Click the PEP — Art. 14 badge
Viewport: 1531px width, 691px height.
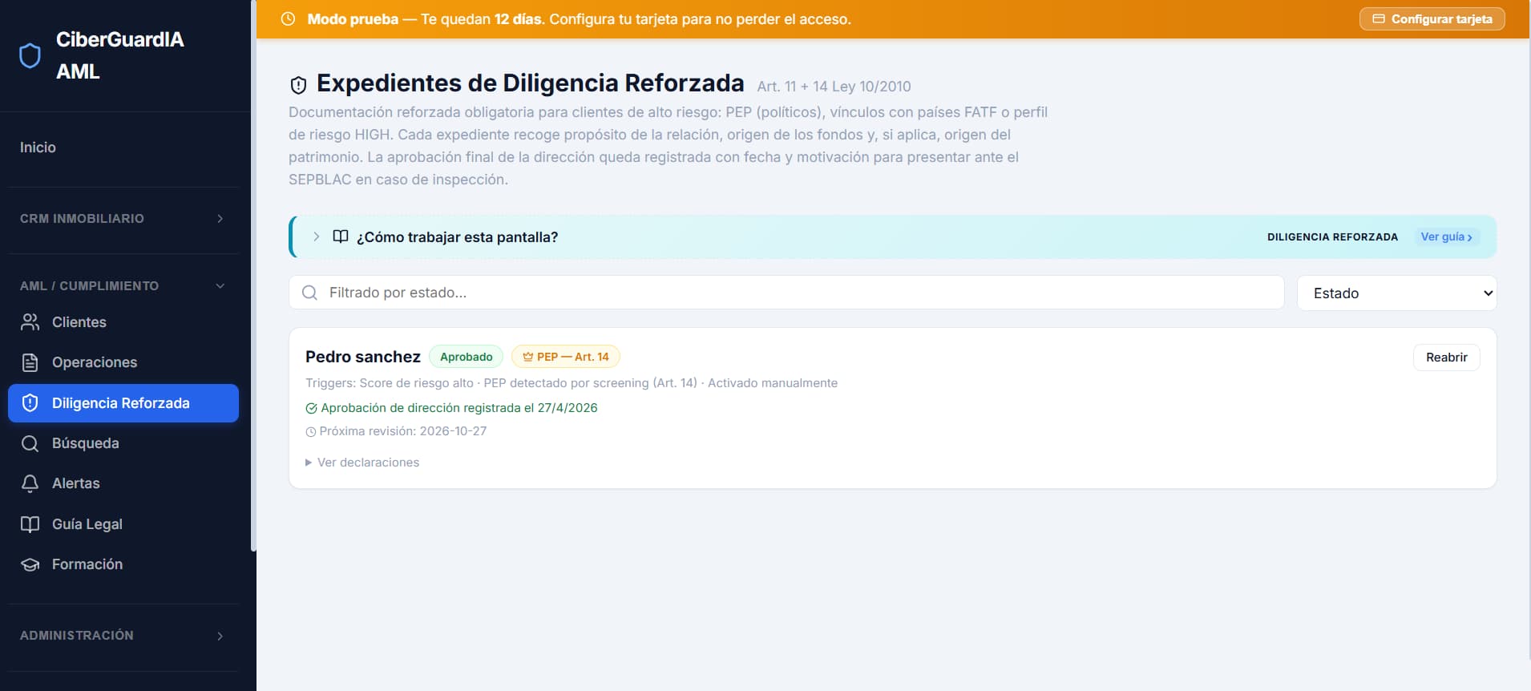(565, 357)
